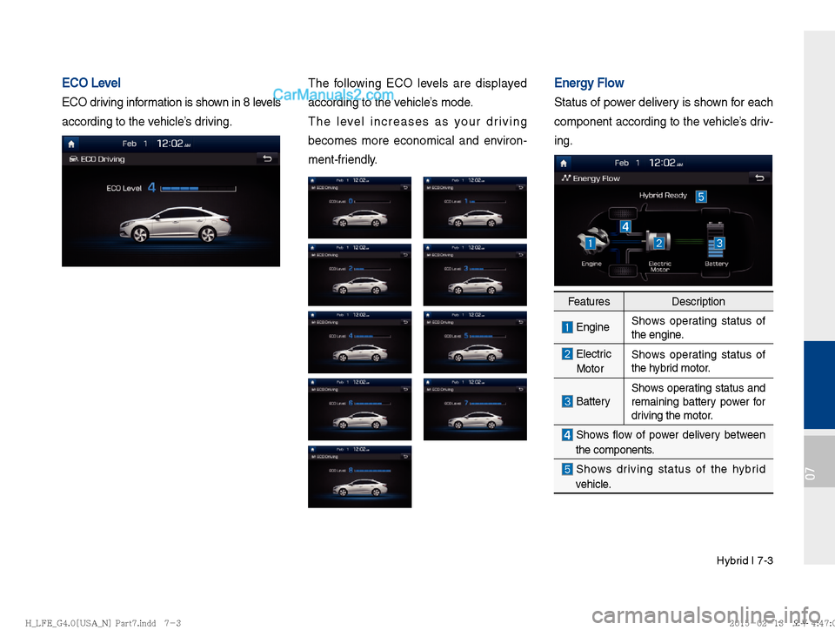The width and height of the screenshot is (835, 630).
Task: Click the CarManuals2.com watermark link
Action: (335, 93)
